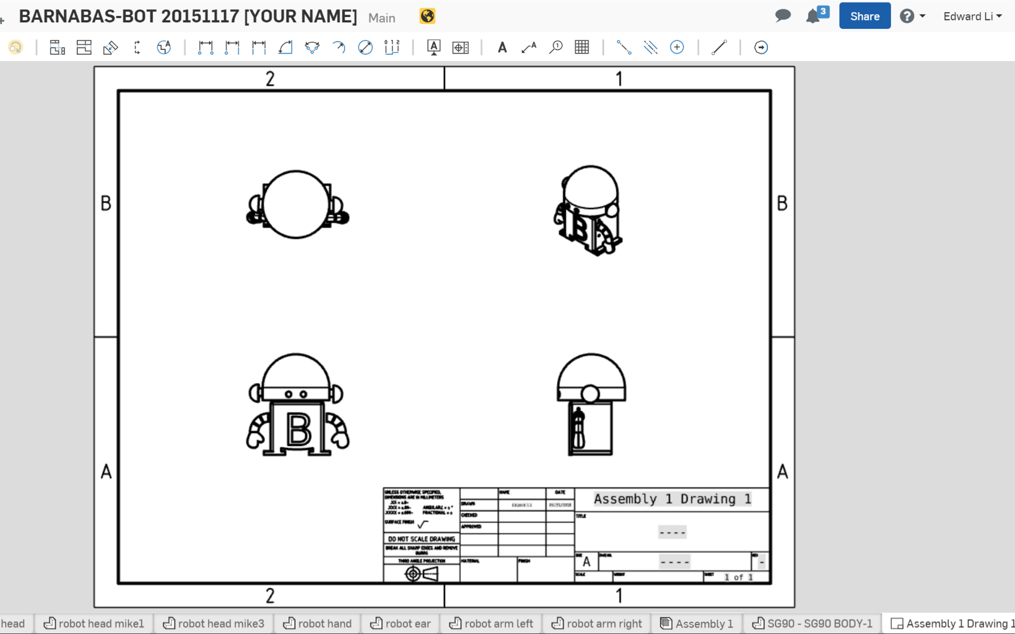Select the centermark tool
The image size is (1015, 634).
[x=677, y=48]
